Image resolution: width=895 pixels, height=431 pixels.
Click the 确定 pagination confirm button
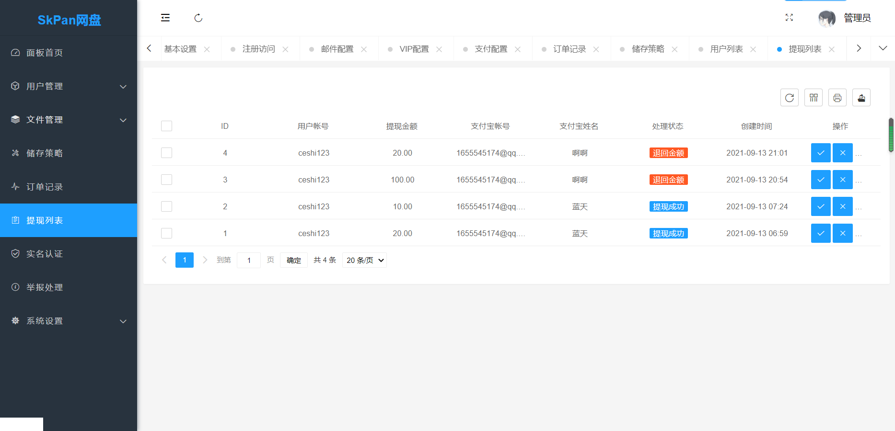point(293,260)
